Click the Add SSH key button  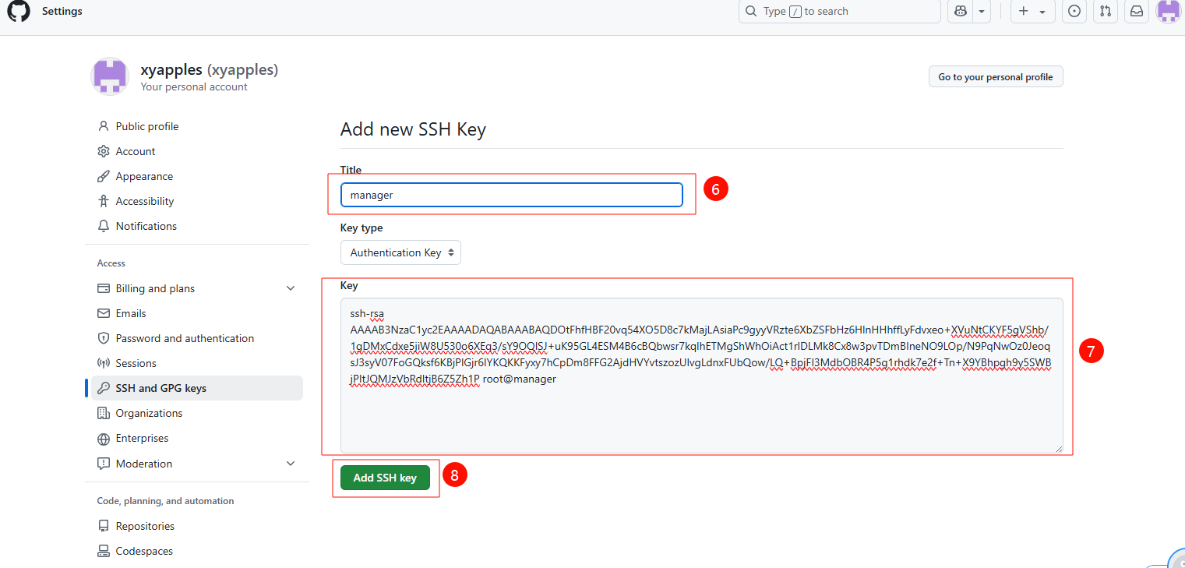pos(385,478)
